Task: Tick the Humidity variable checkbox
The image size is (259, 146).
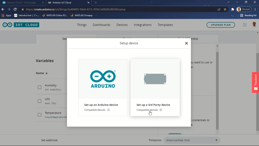Action: click(39, 87)
